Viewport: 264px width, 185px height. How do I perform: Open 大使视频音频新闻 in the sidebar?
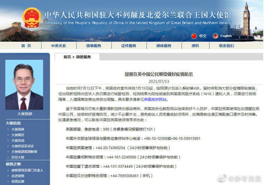click(24, 152)
